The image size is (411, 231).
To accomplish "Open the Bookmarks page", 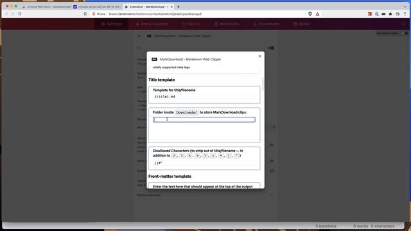I will point(227,24).
